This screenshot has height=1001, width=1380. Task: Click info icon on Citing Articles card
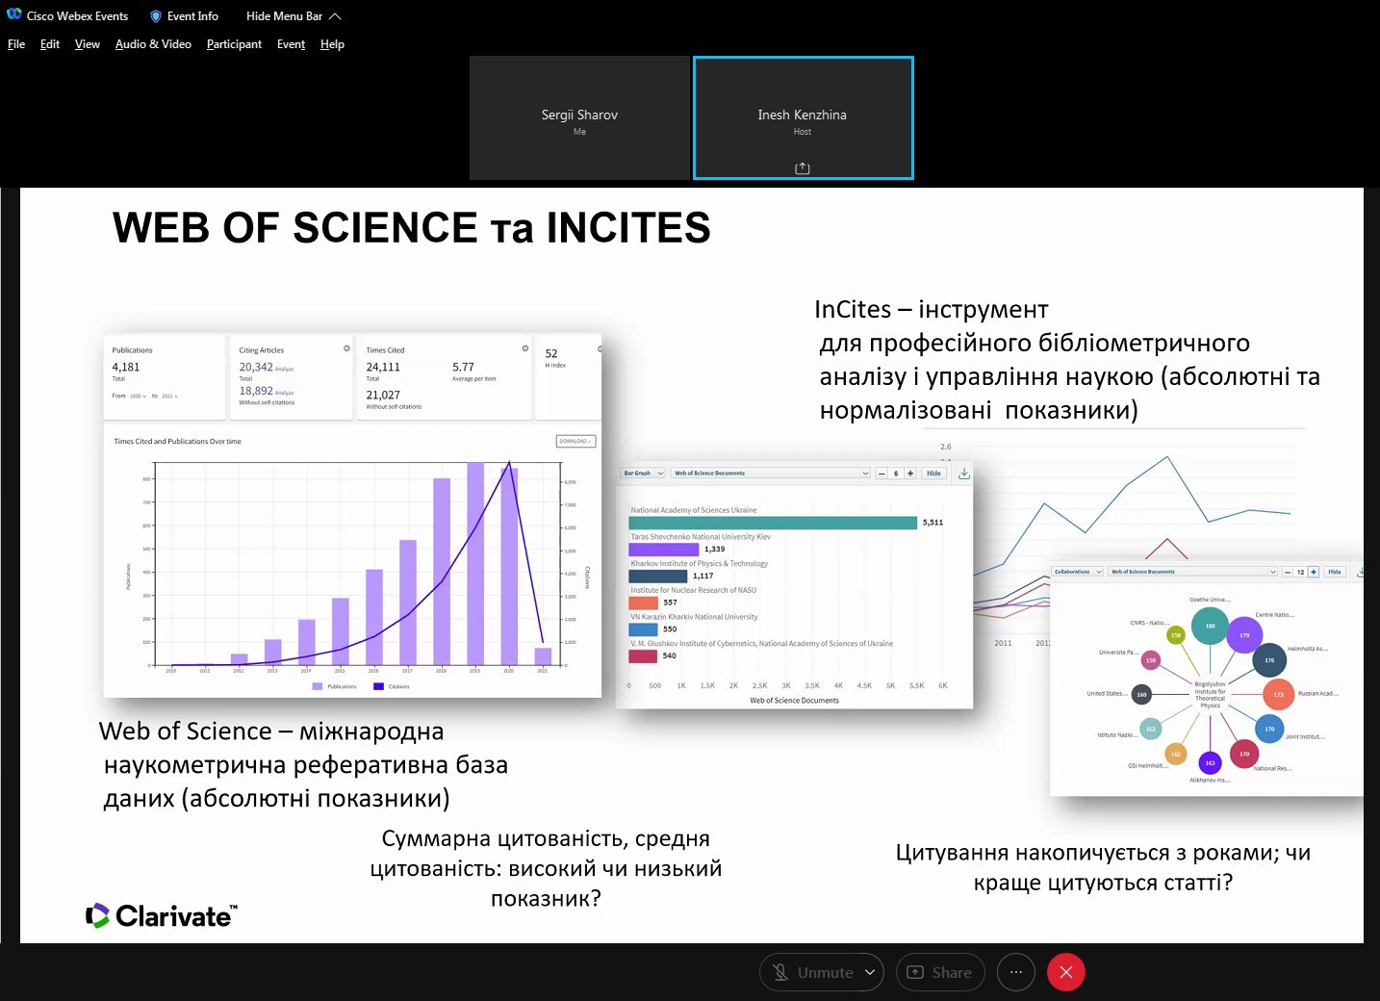click(x=346, y=348)
